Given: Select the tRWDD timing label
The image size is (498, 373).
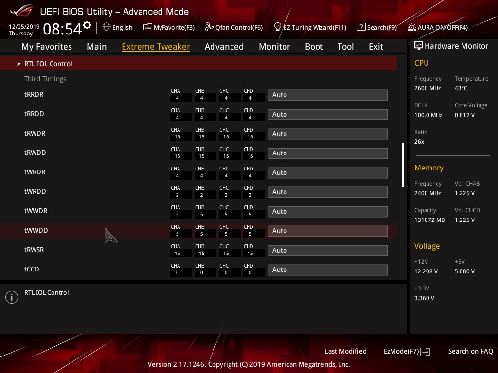Looking at the screenshot, I should (x=35, y=153).
